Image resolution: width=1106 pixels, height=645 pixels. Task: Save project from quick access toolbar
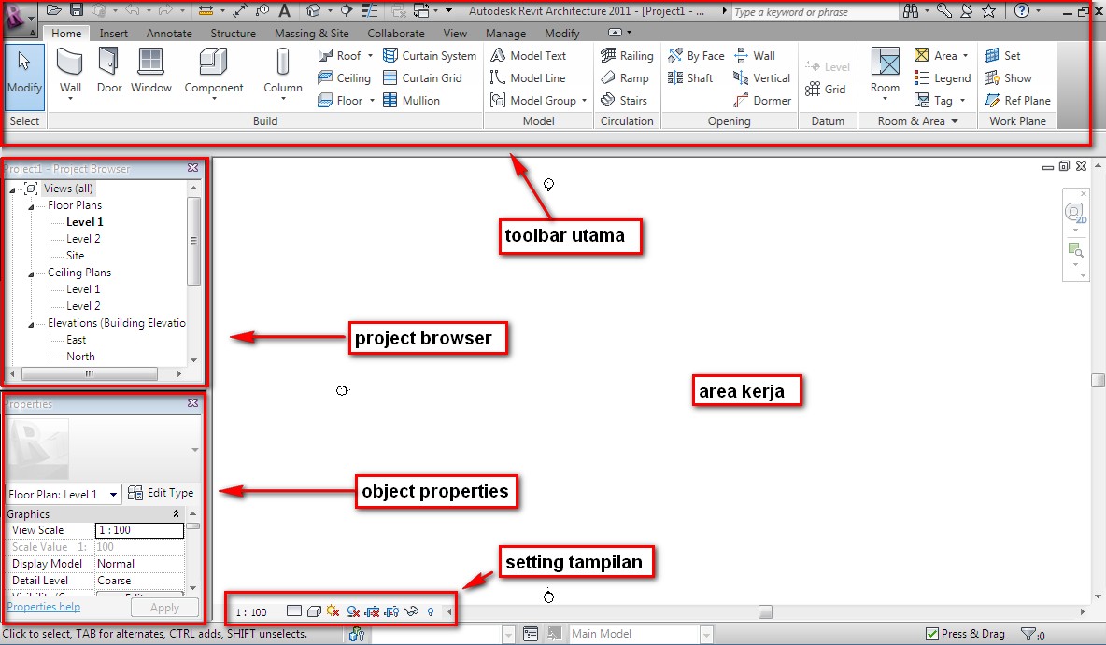77,10
